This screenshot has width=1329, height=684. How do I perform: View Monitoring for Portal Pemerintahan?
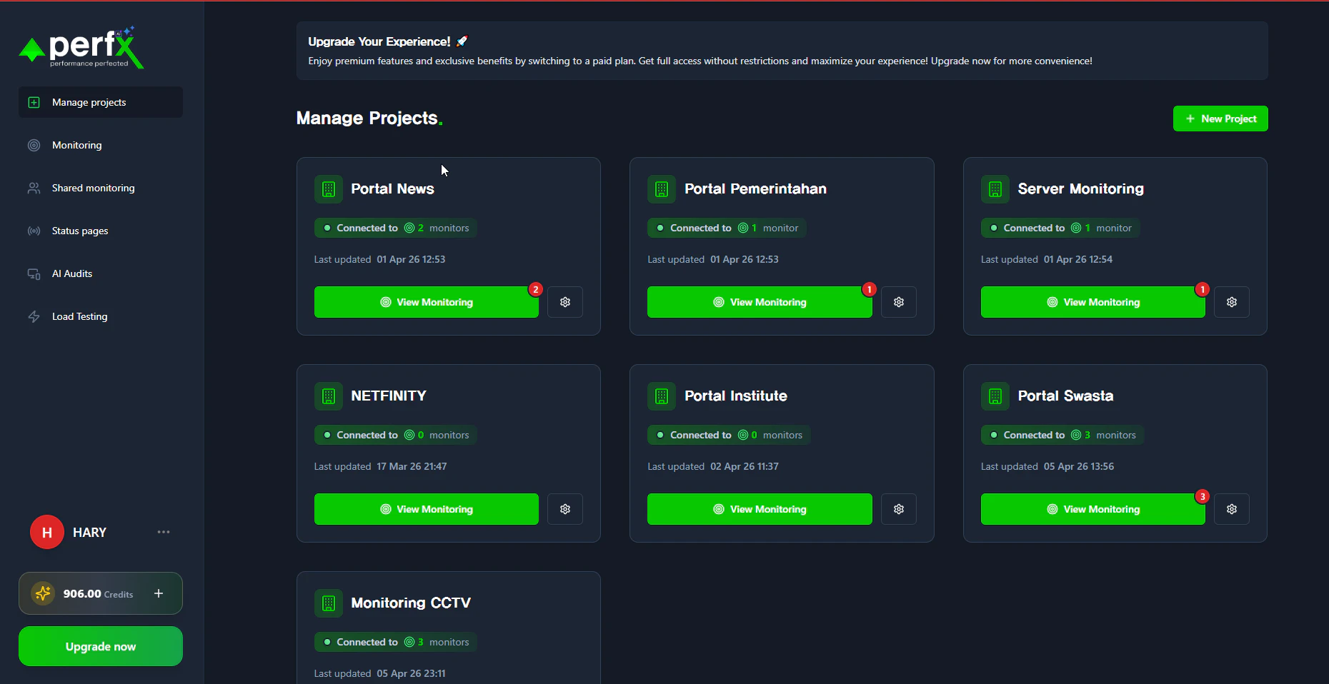pyautogui.click(x=760, y=302)
